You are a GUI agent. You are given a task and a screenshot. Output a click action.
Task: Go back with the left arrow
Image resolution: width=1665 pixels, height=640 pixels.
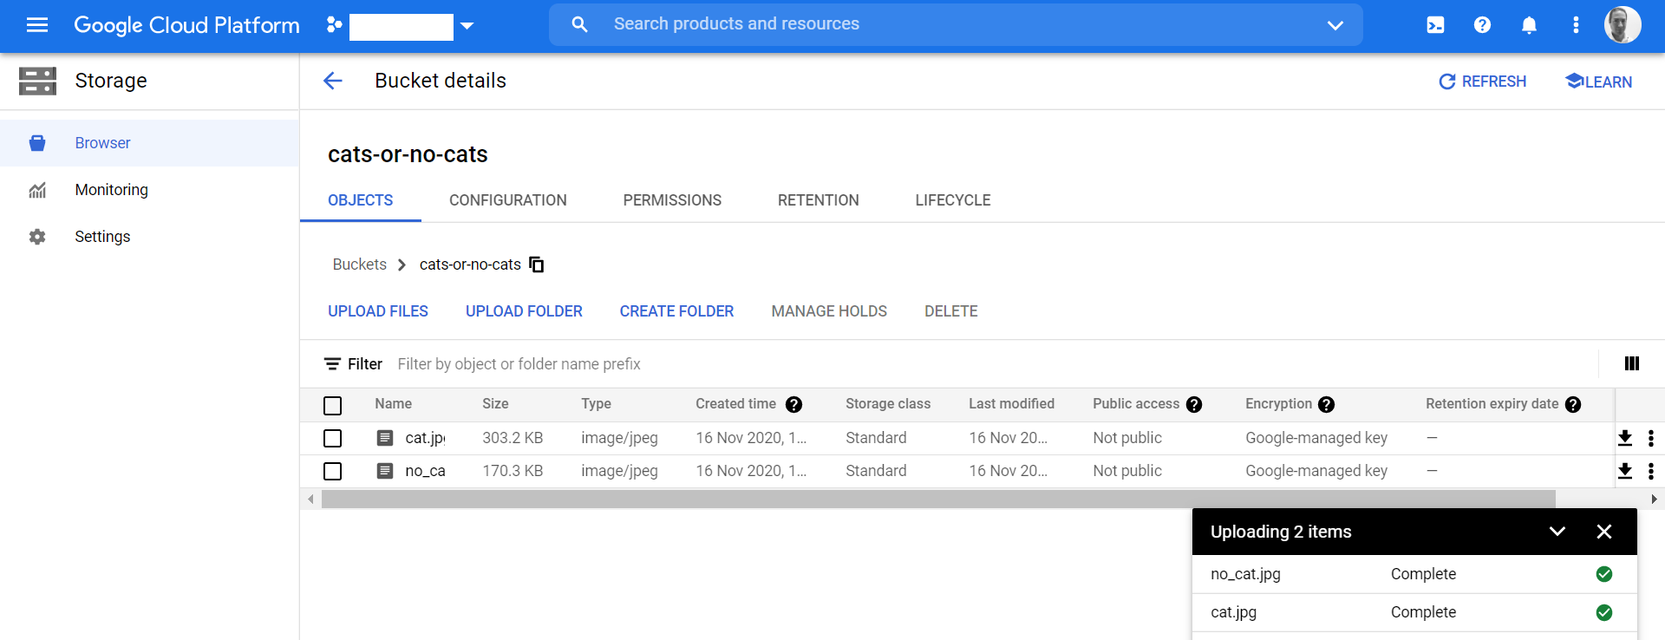(333, 81)
